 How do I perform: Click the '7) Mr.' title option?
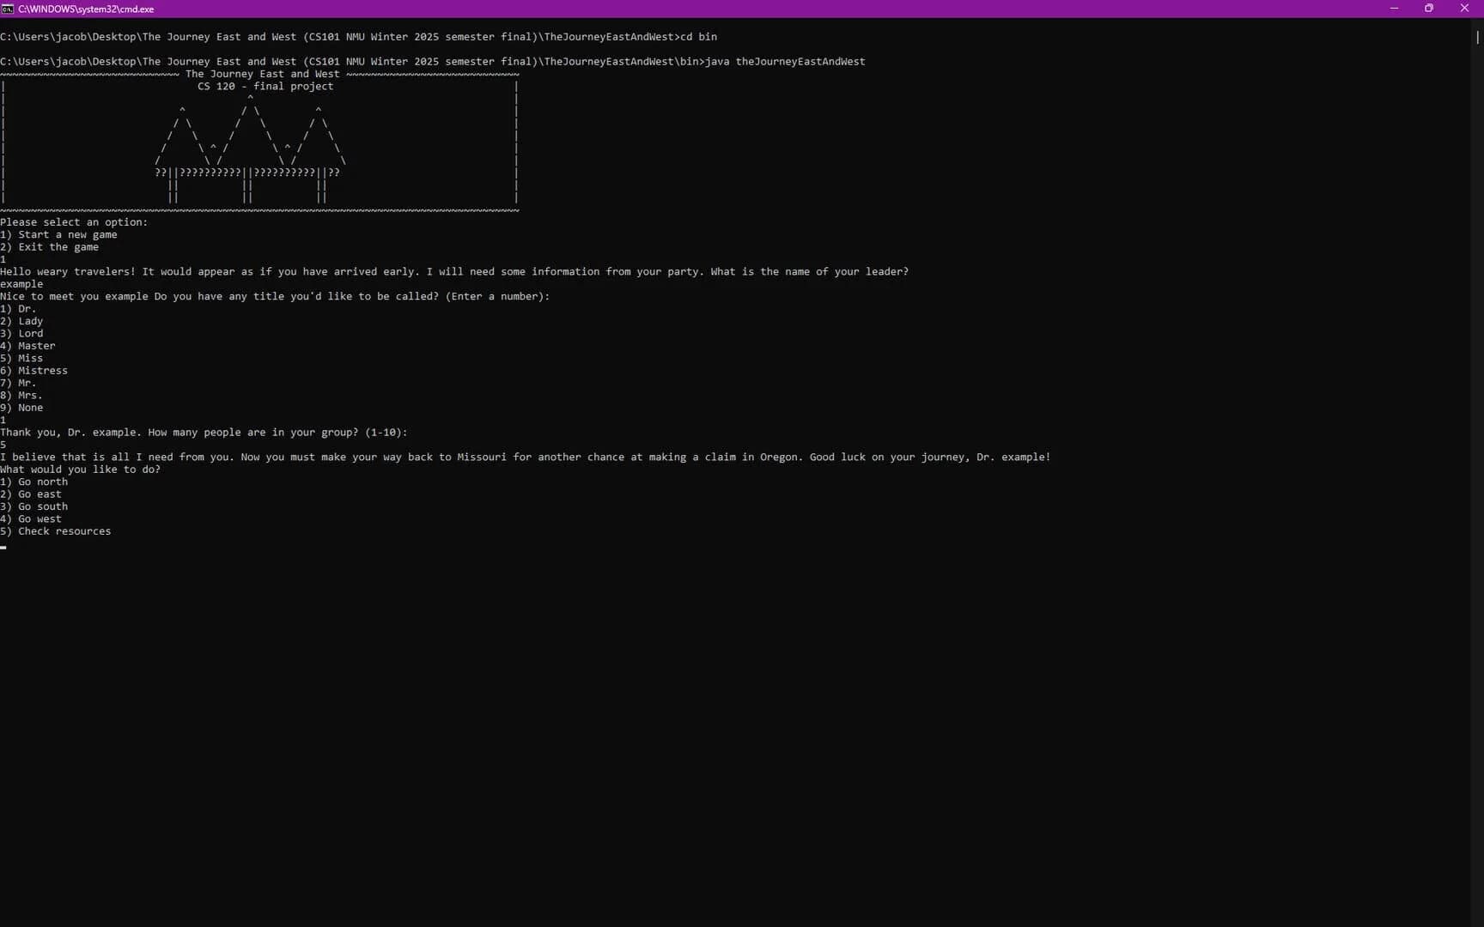(18, 383)
